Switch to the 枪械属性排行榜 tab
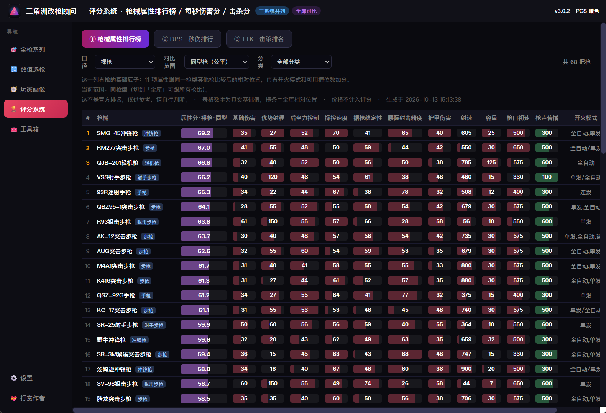 click(115, 39)
